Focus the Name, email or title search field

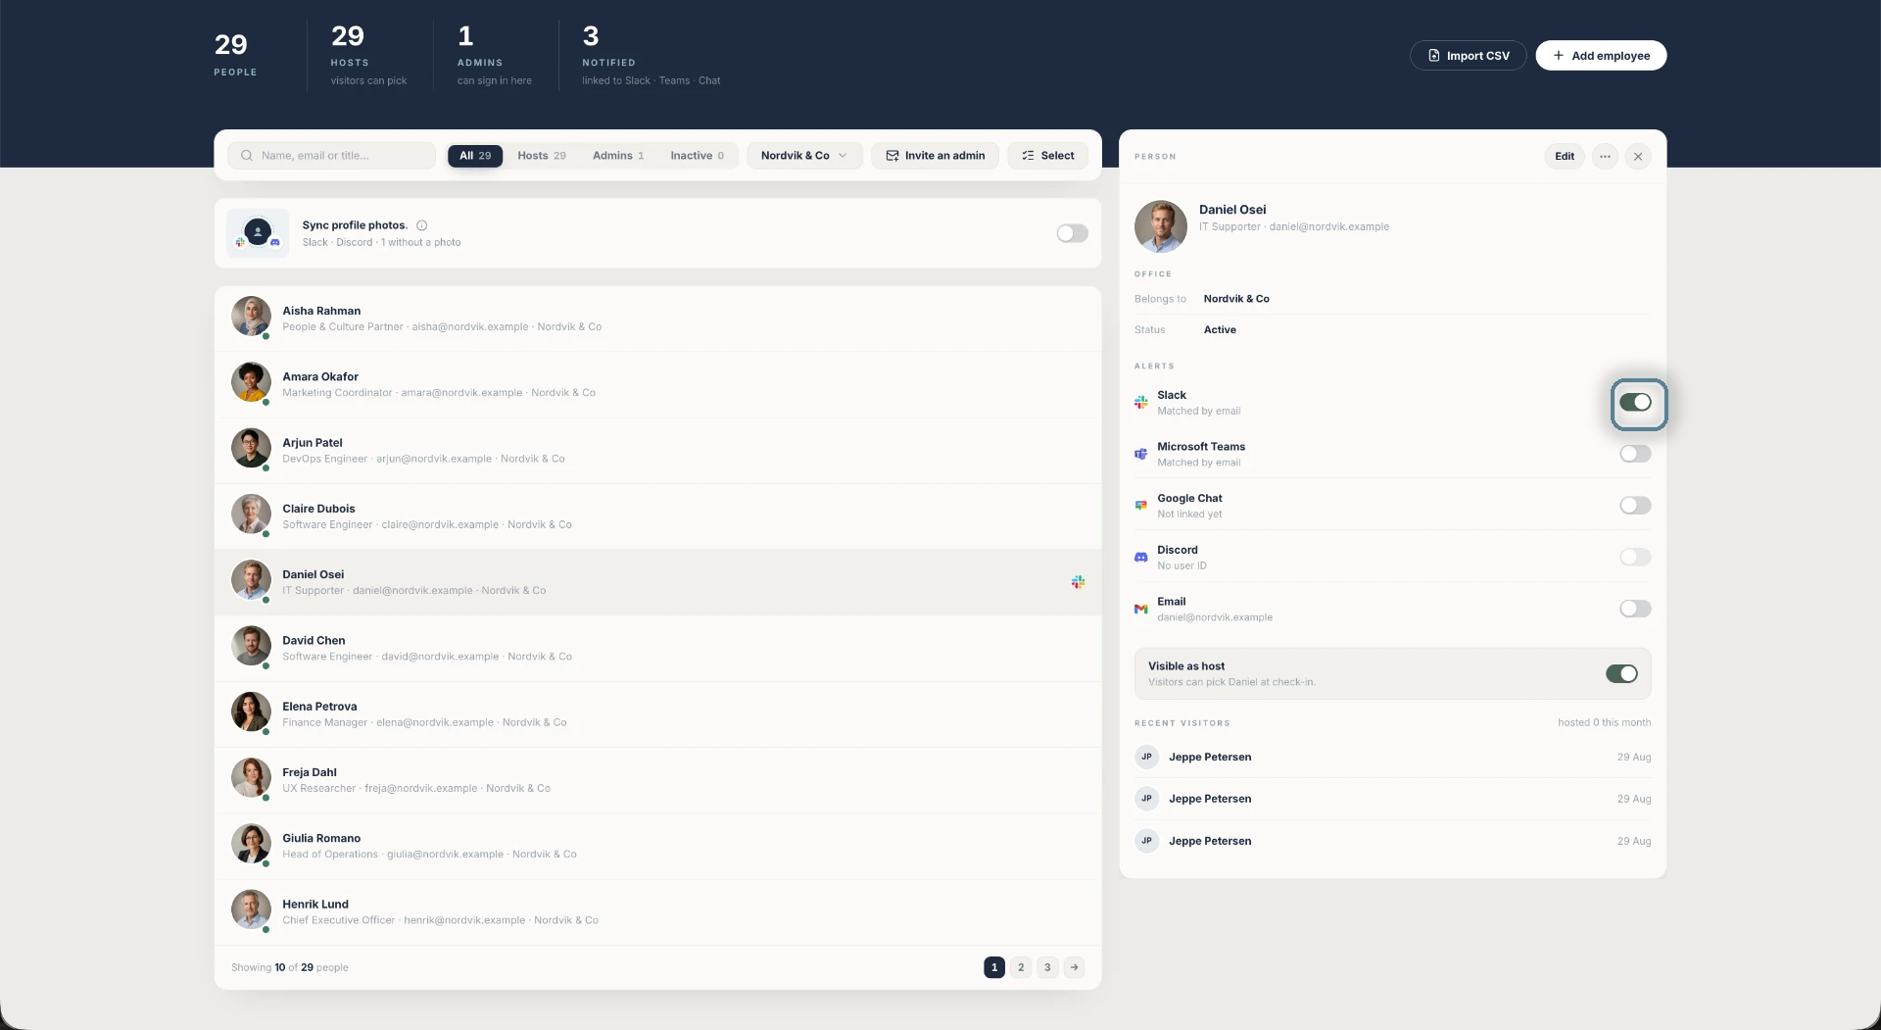point(331,156)
